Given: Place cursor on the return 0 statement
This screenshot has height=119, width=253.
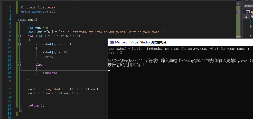Looking at the screenshot, I should [36, 105].
